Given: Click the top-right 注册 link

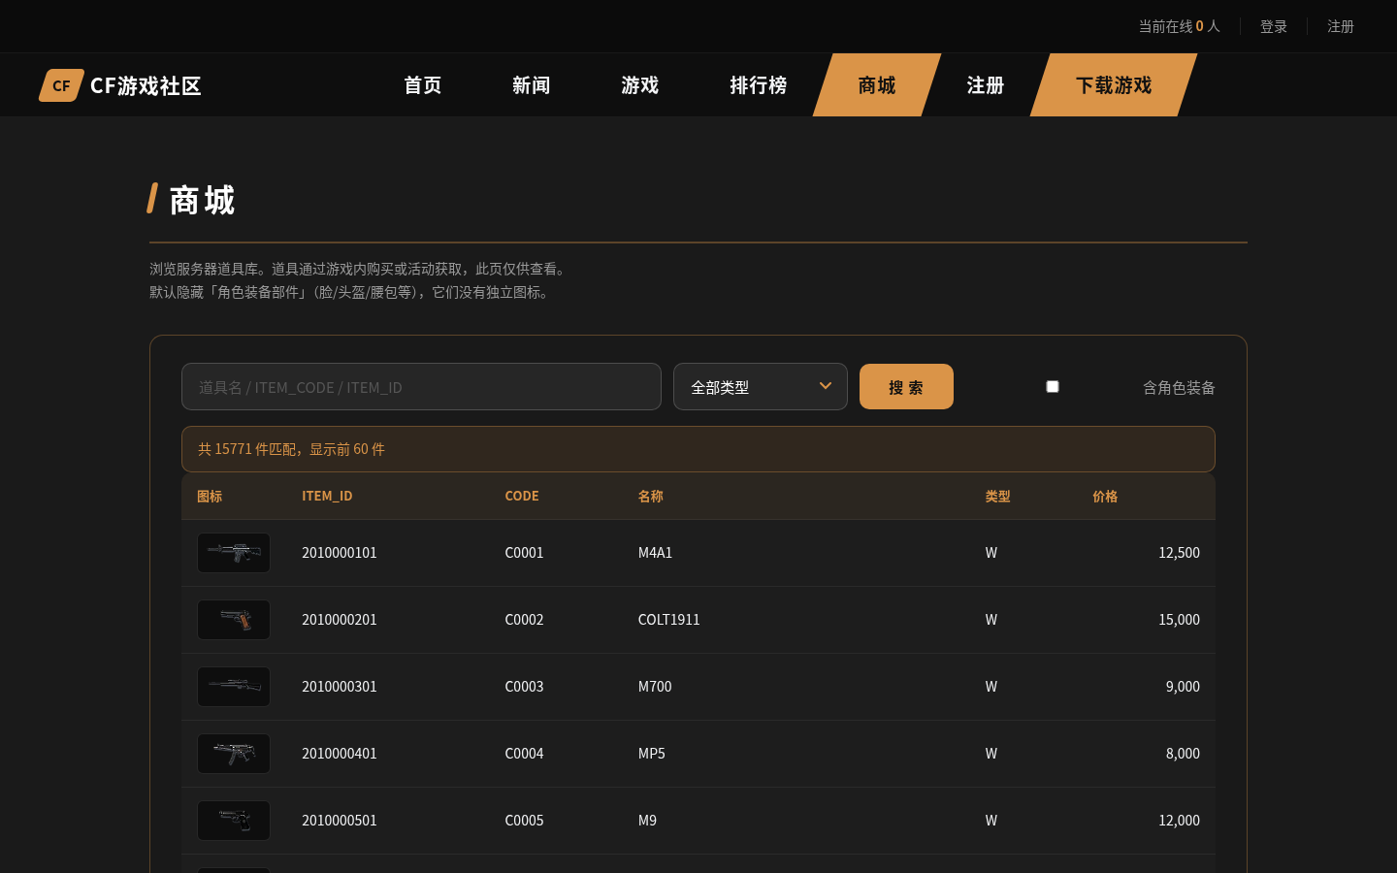Looking at the screenshot, I should (x=1341, y=26).
